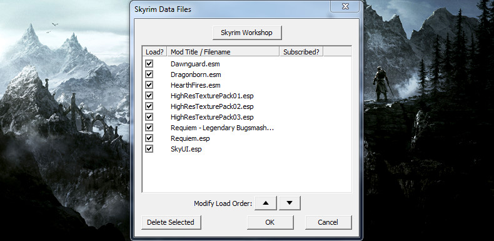Select the Requiem.esp filename

[x=190, y=138]
